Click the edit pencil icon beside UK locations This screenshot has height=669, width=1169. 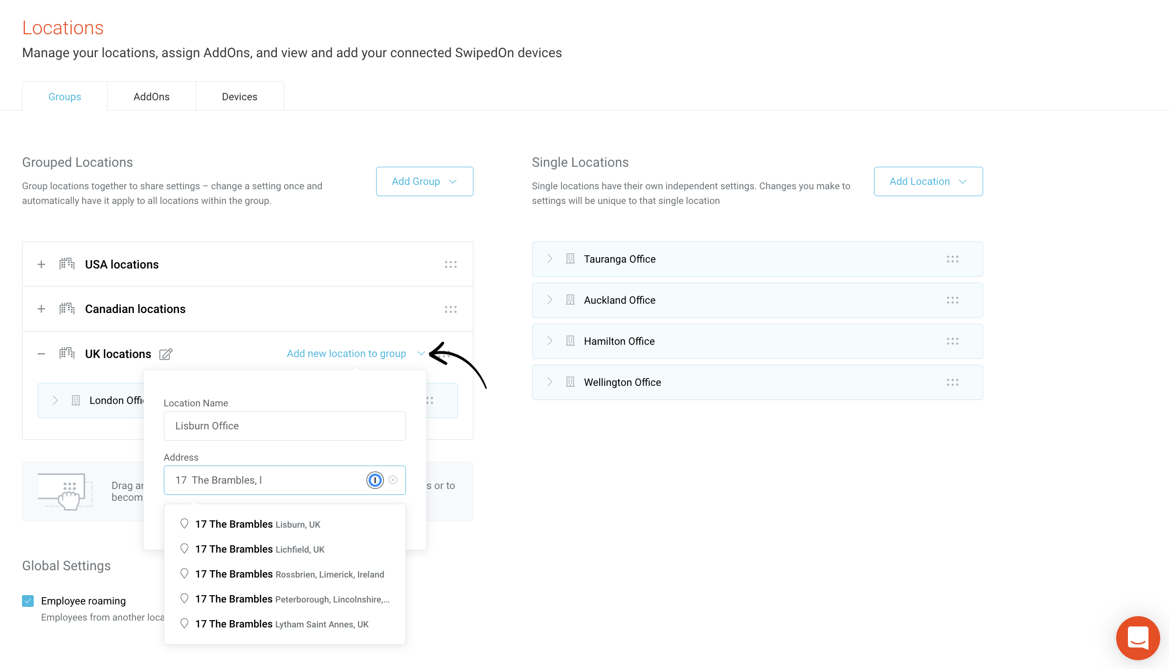166,354
